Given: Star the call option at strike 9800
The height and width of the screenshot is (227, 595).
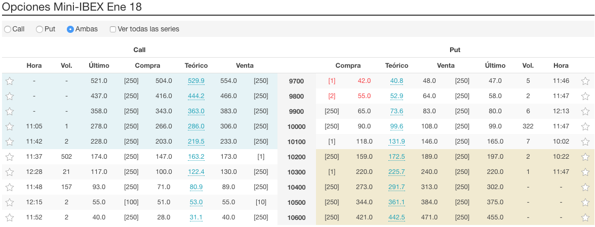Looking at the screenshot, I should (10, 96).
